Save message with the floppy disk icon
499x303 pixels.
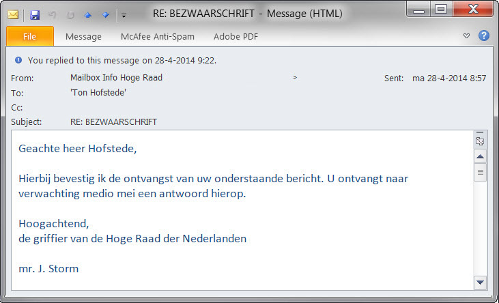[x=35, y=15]
